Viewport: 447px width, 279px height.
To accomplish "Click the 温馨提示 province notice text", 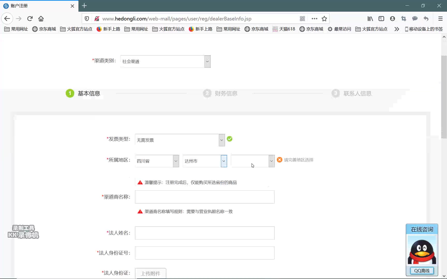I will pyautogui.click(x=191, y=182).
